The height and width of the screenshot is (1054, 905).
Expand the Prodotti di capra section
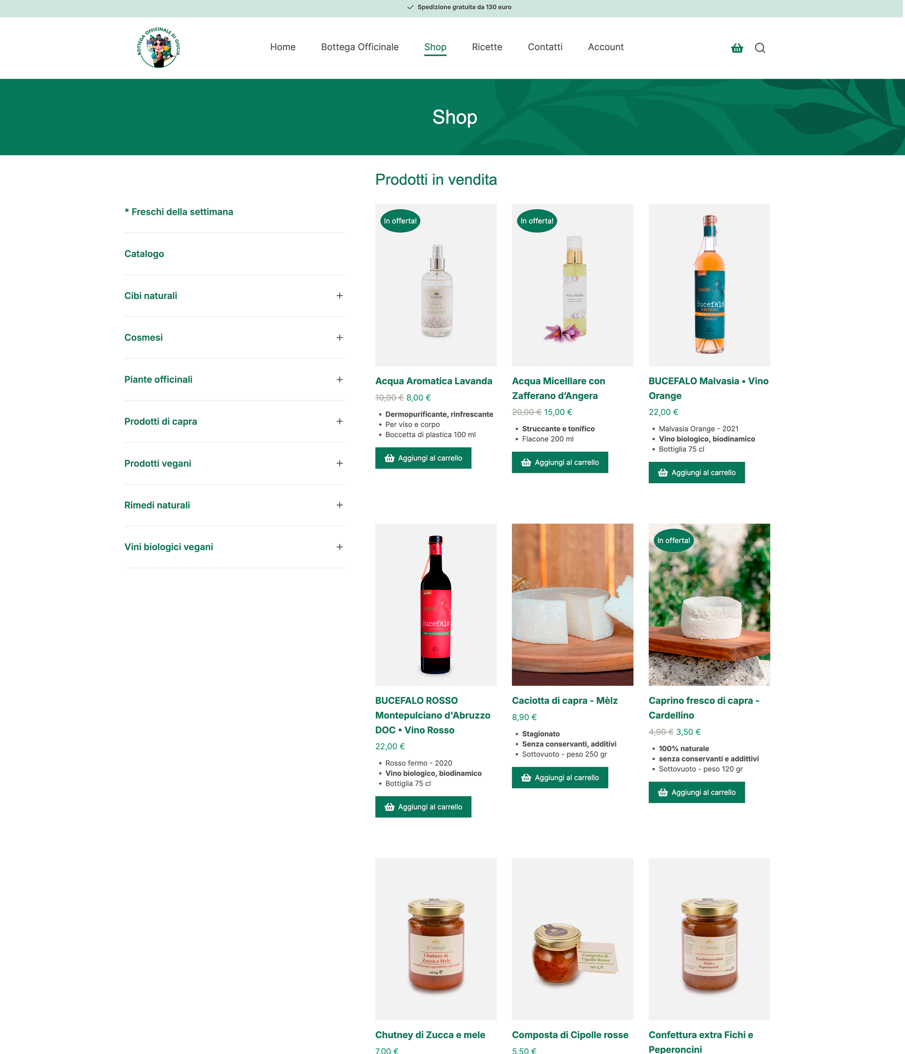coord(339,421)
